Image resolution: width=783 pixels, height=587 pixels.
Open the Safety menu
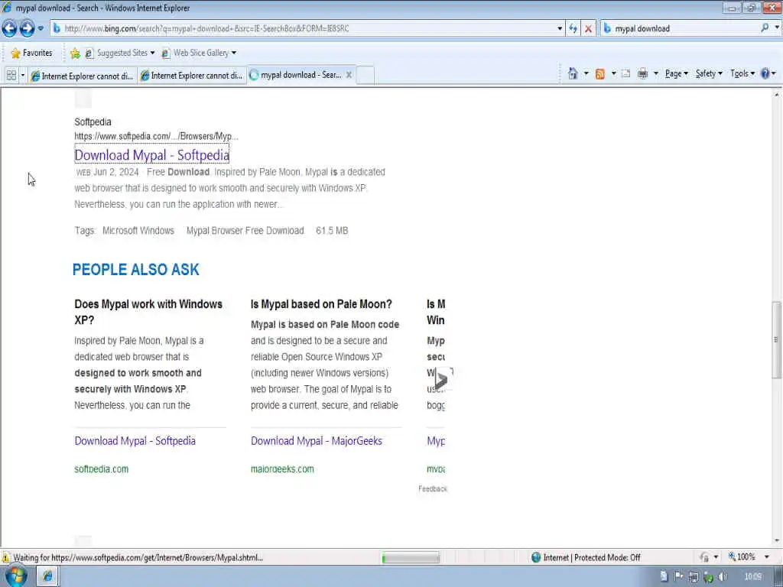[x=709, y=73]
